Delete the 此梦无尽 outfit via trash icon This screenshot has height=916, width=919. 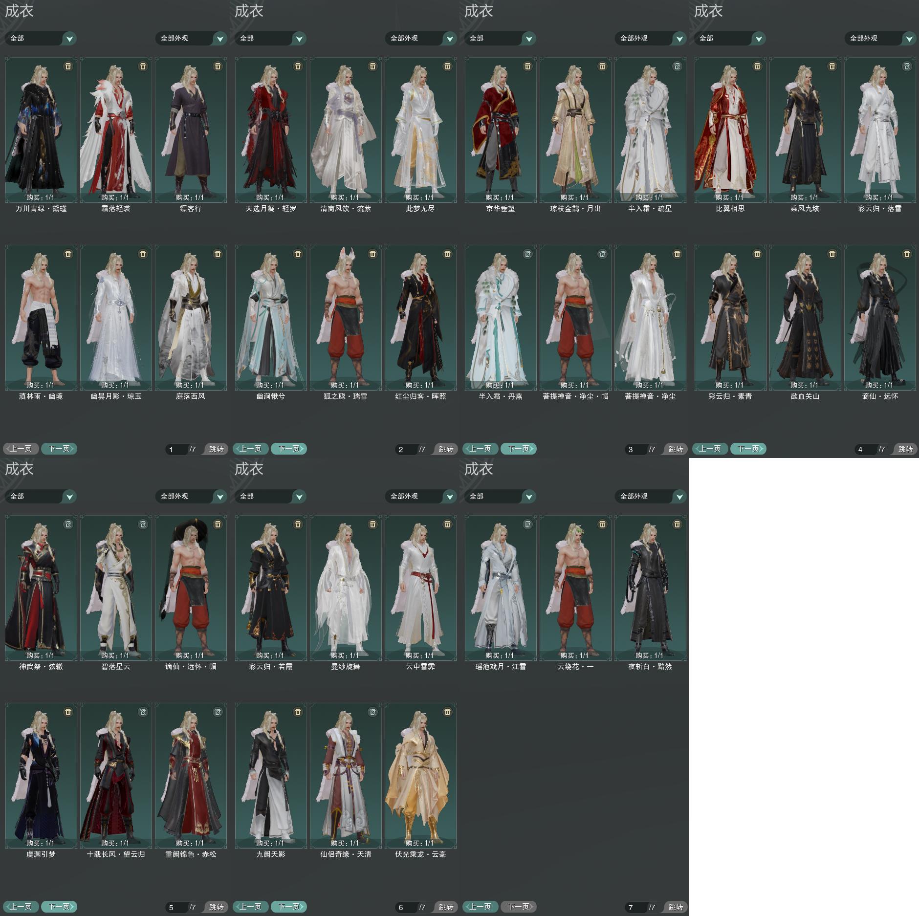(448, 66)
